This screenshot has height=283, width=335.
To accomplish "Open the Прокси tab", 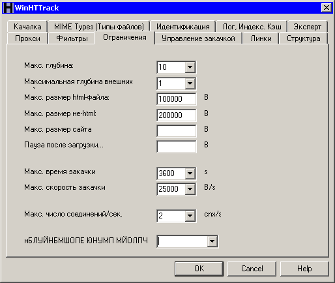I will (27, 38).
